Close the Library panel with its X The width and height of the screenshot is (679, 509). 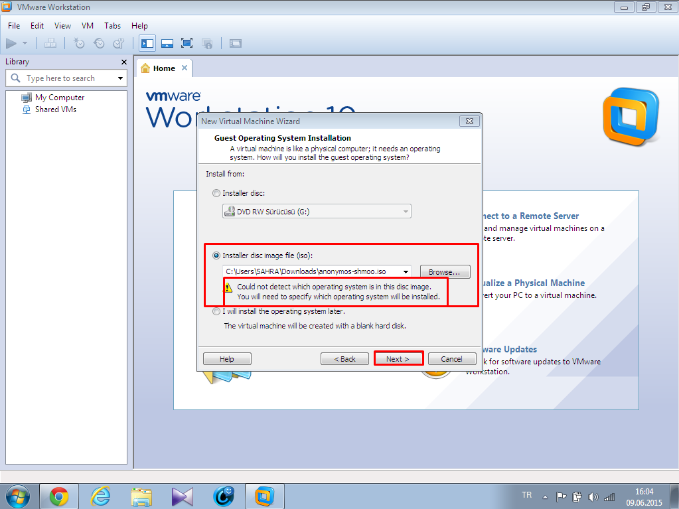tap(124, 62)
